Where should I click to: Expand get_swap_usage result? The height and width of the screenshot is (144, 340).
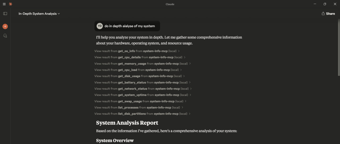click(x=141, y=101)
